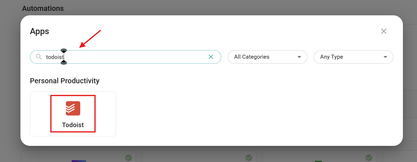Image resolution: width=417 pixels, height=162 pixels.
Task: Click the magnifying glass search icon
Action: [x=39, y=57]
